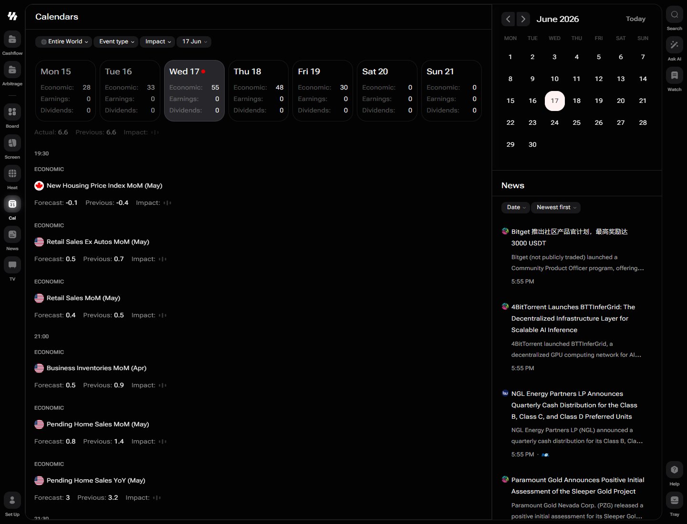Open Retail Sales Ex Autos MoM (May) event

pos(98,242)
